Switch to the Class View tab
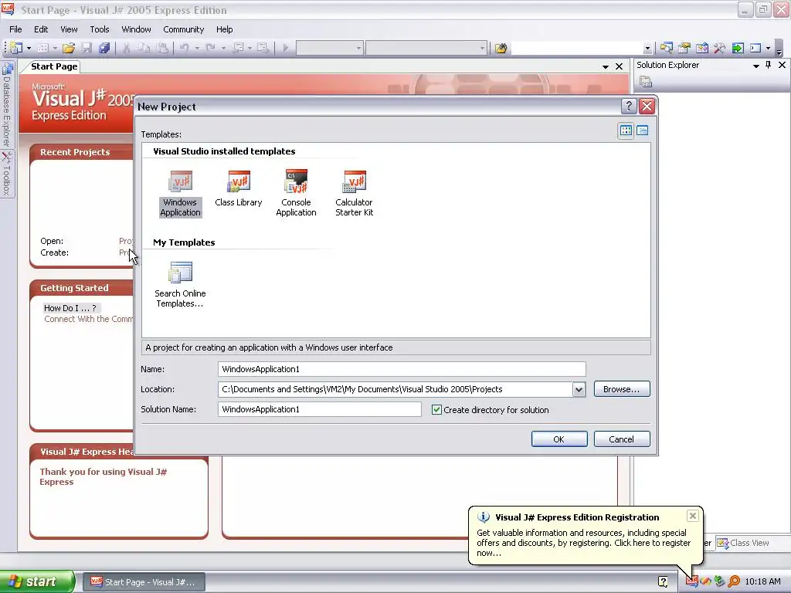791x593 pixels. (x=744, y=543)
